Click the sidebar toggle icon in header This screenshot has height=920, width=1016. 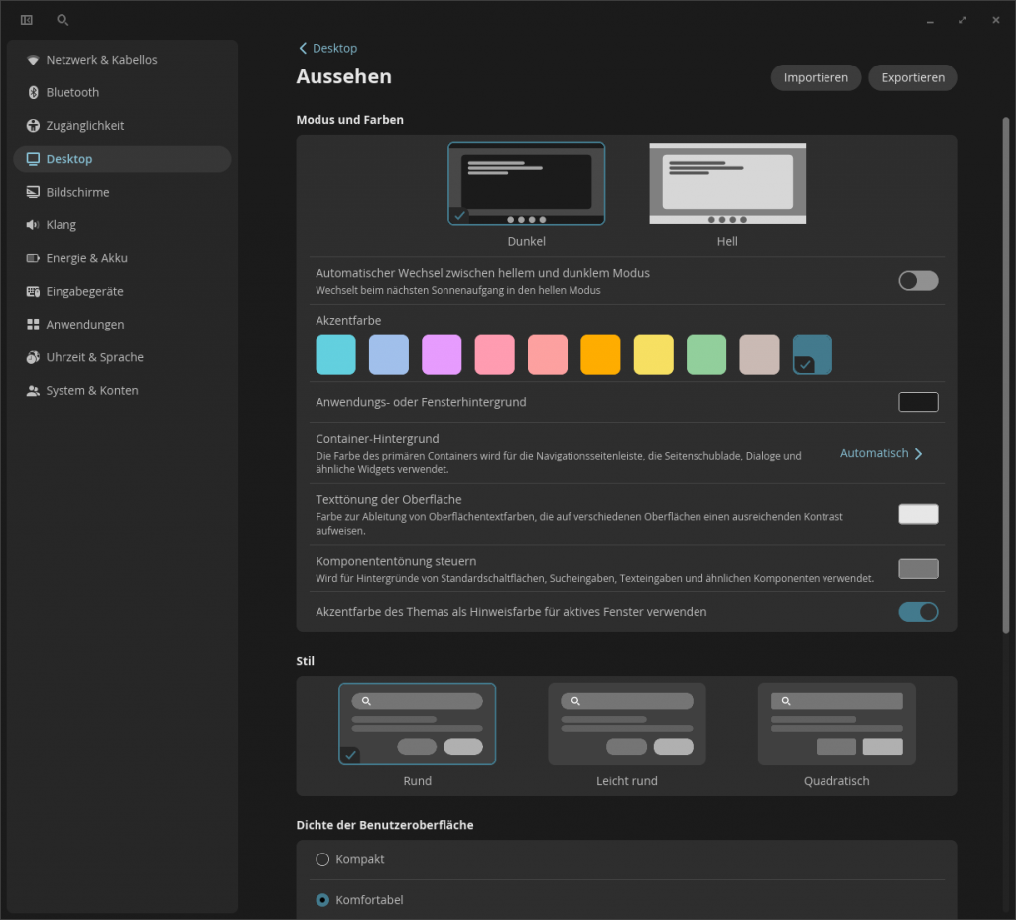27,20
